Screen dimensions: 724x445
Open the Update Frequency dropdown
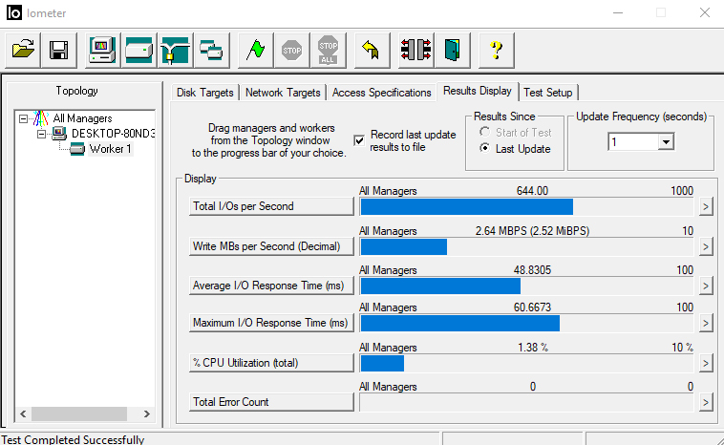tap(666, 141)
